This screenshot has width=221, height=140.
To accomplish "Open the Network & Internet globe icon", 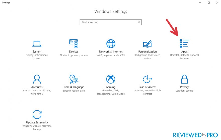I will point(111,44).
